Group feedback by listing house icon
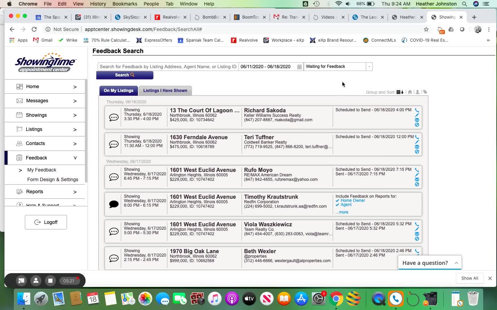This screenshot has width=497, height=310. 410,92
